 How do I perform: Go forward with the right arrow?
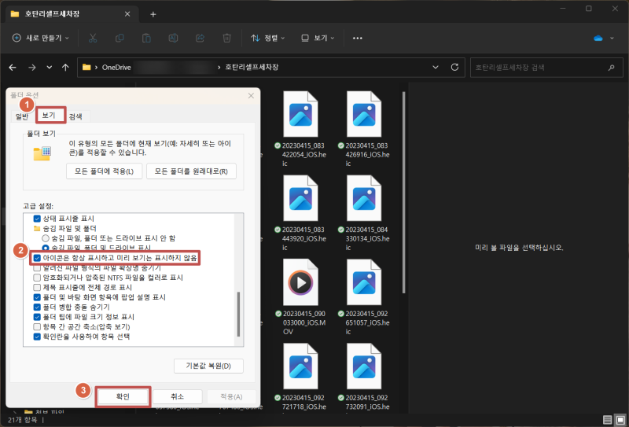pos(31,68)
